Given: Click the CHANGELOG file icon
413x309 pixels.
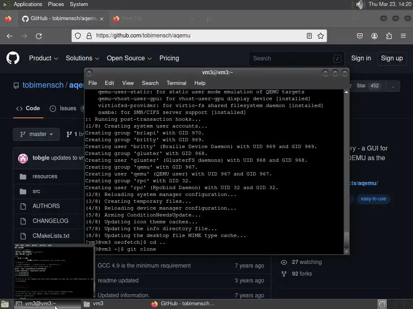Looking at the screenshot, I should click(x=23, y=221).
